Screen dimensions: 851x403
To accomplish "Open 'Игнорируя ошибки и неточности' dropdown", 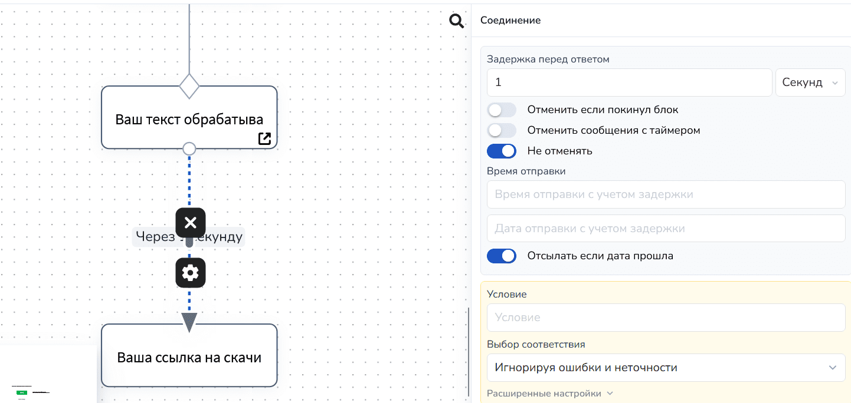I will coord(666,368).
